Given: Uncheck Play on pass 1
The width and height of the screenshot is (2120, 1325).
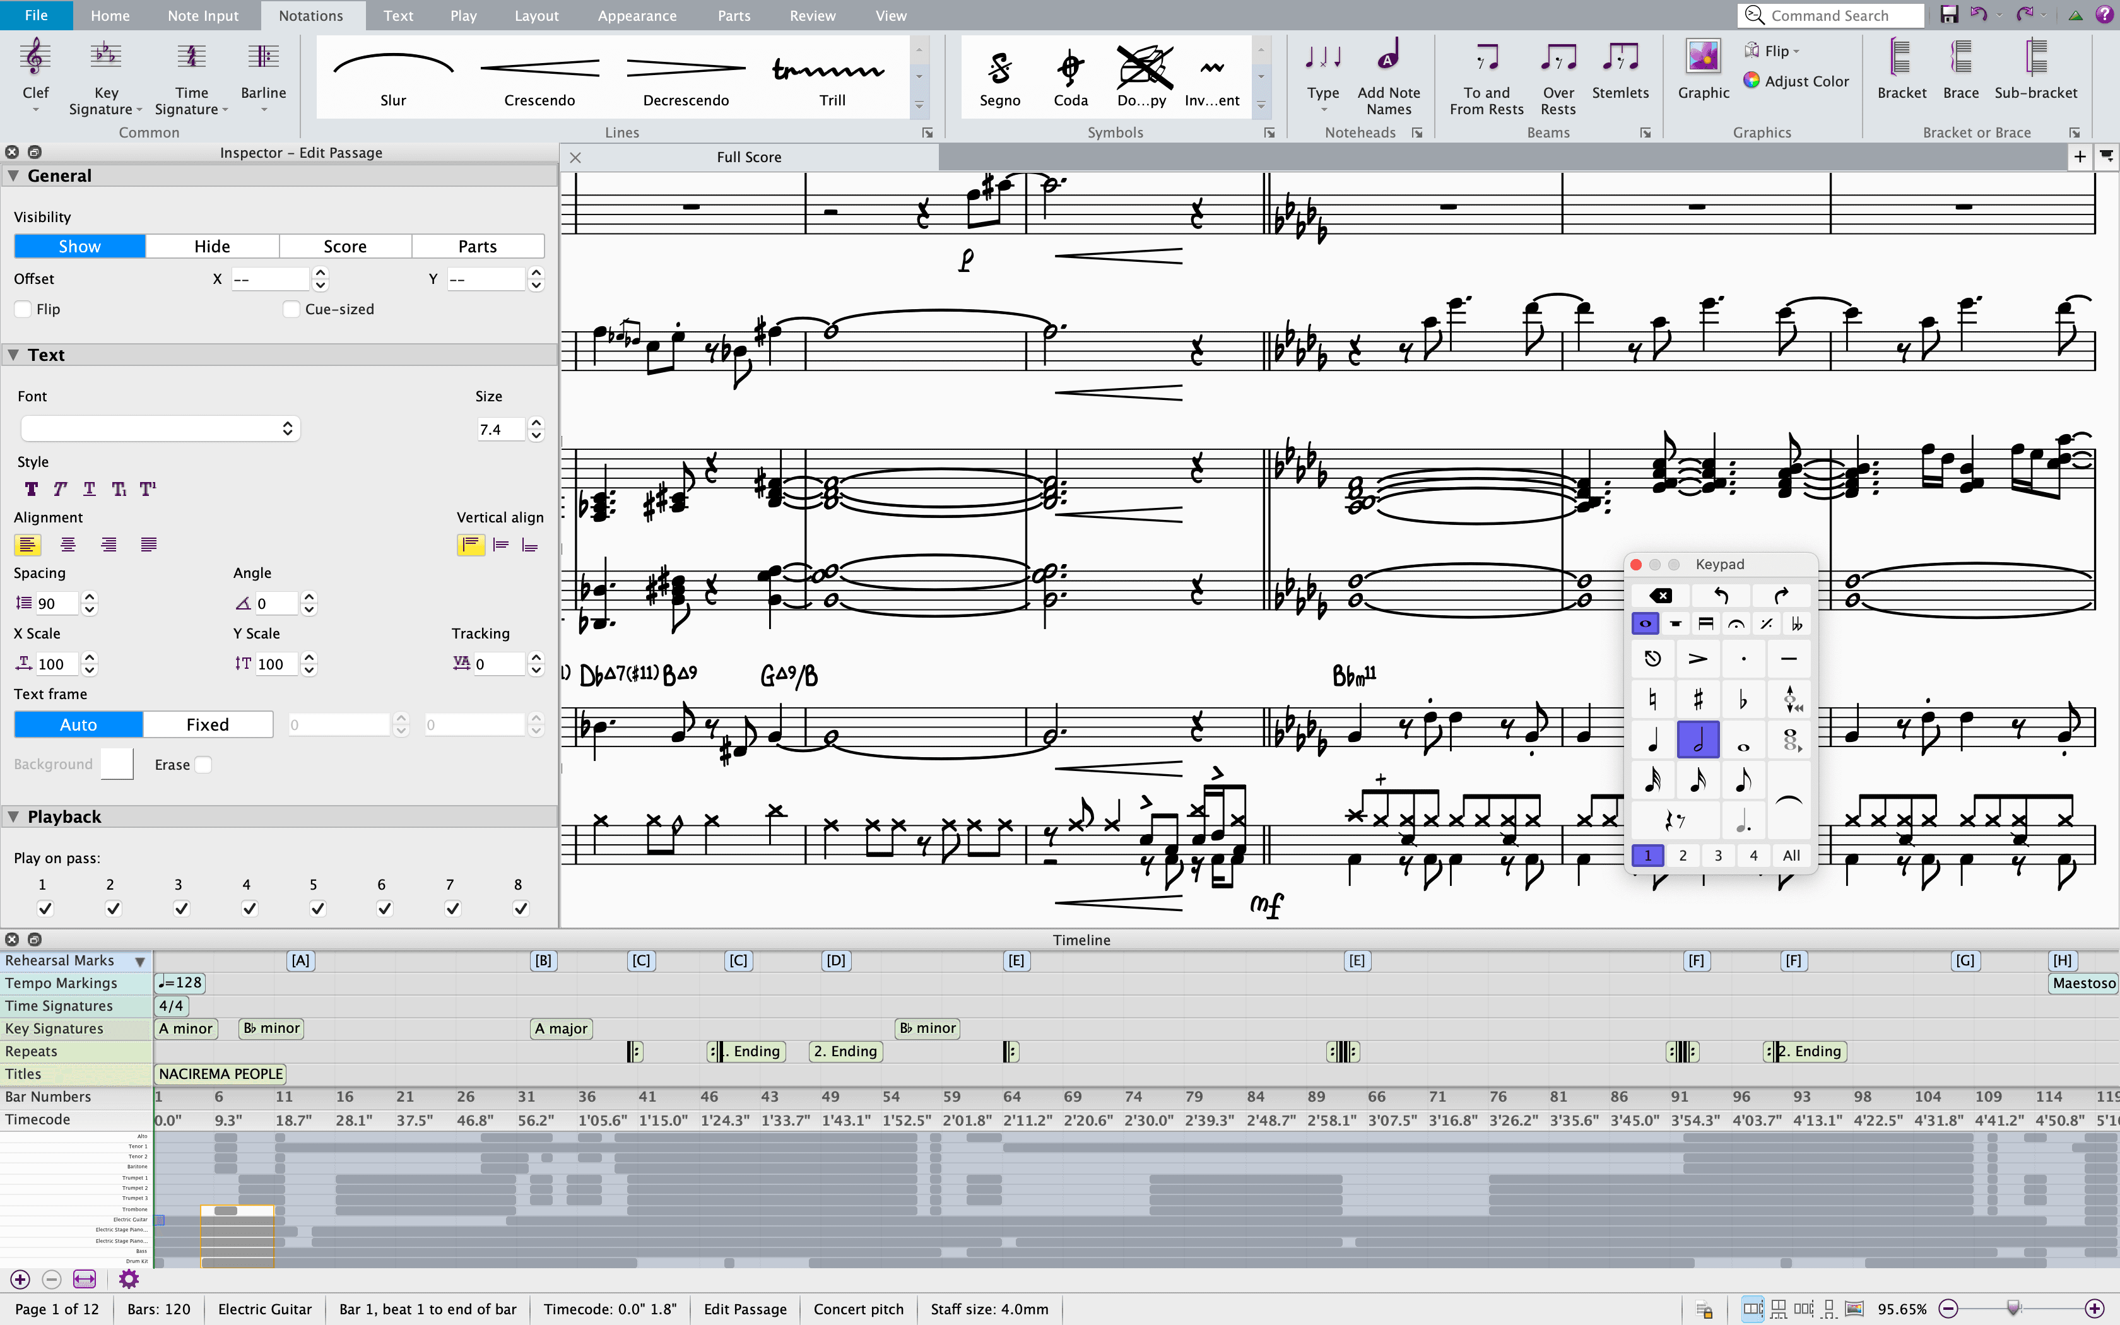Looking at the screenshot, I should click(45, 909).
